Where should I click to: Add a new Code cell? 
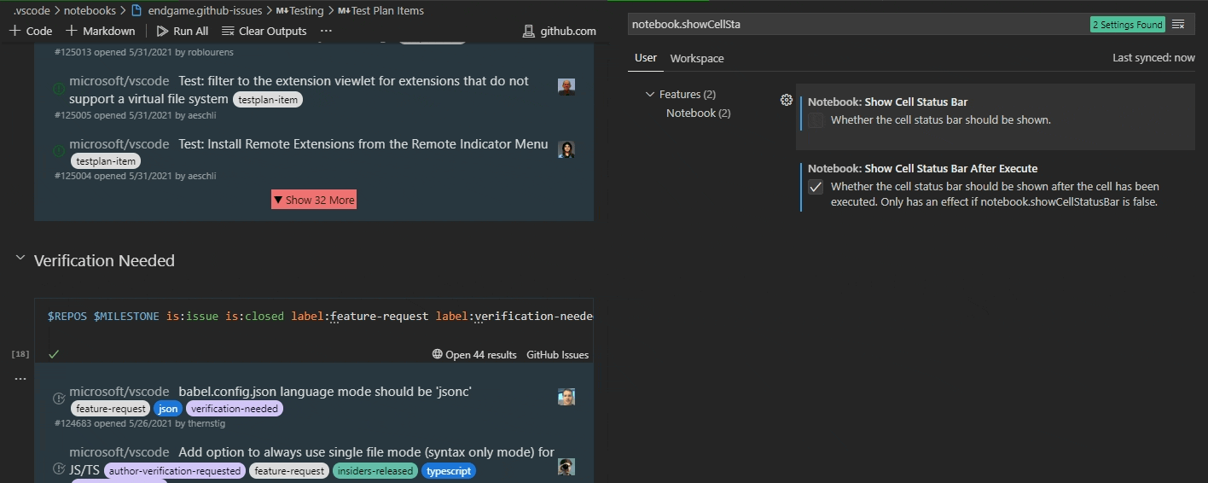pos(31,31)
